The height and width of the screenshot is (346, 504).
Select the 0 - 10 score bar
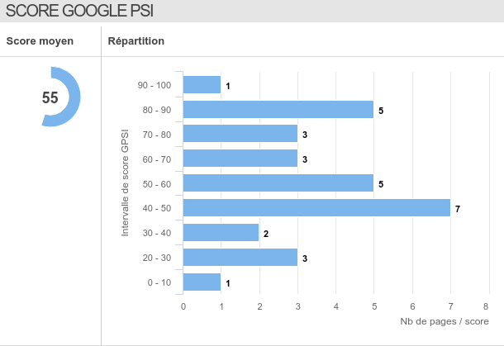[202, 282]
